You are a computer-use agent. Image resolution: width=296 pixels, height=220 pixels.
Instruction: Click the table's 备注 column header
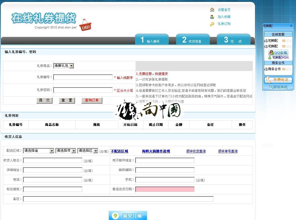pyautogui.click(x=211, y=125)
